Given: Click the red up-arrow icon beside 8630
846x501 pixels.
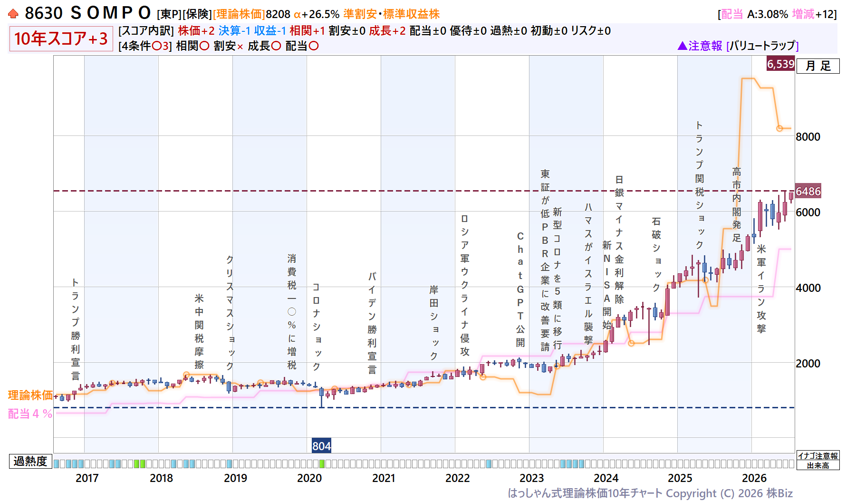Looking at the screenshot, I should (x=13, y=14).
